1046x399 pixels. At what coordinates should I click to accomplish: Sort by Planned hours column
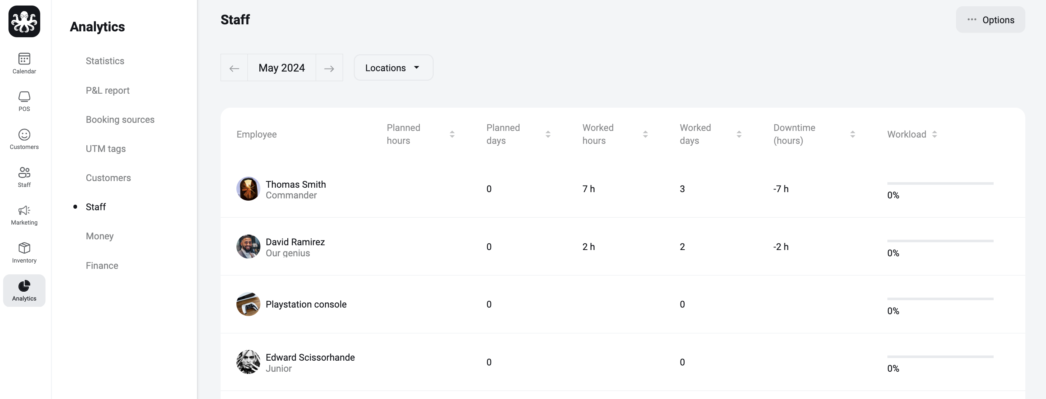[x=452, y=134]
